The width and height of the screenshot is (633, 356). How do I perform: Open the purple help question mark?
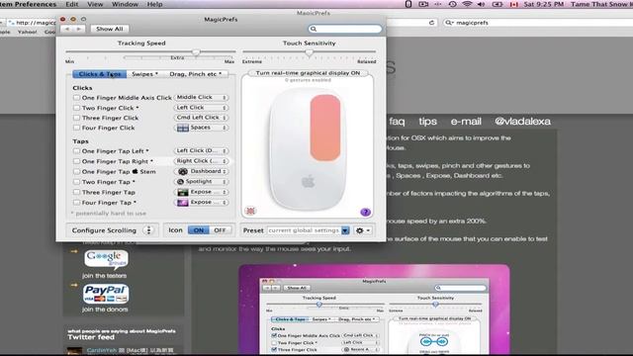[x=365, y=212]
